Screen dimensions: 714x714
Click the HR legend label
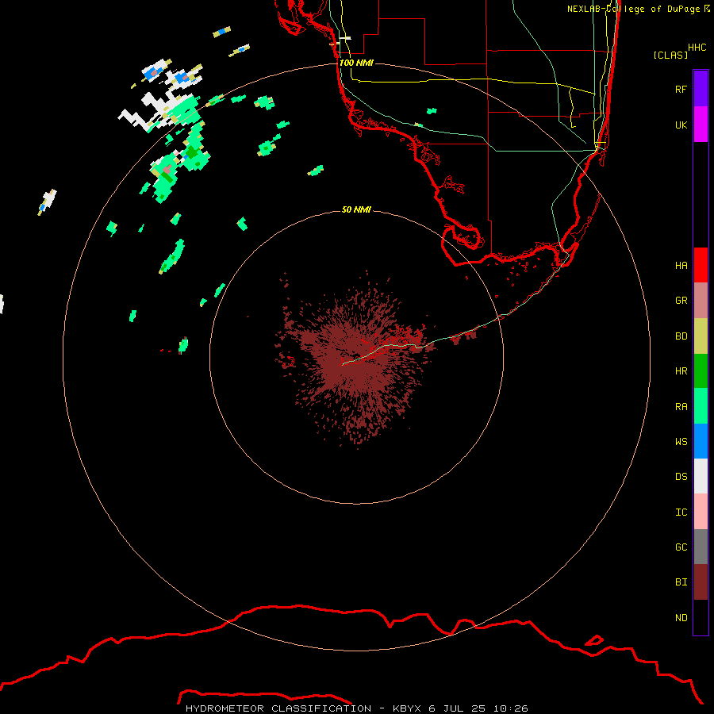coord(681,370)
